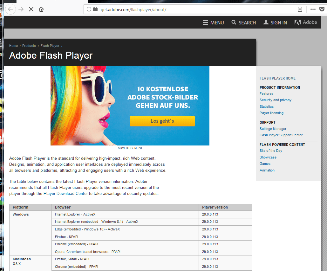
Task: Open the page actions overflow menu
Action: [x=313, y=9]
